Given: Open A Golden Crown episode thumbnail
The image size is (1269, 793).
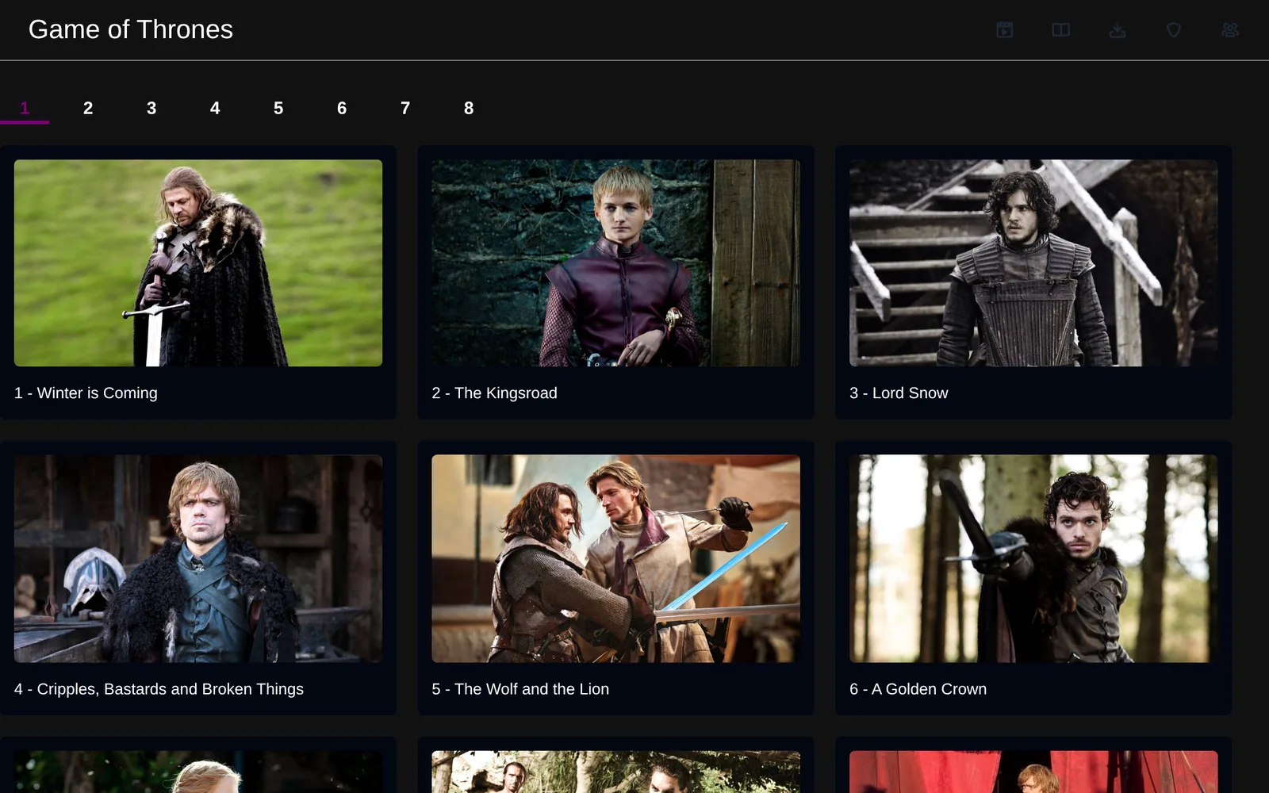Looking at the screenshot, I should coord(1033,558).
